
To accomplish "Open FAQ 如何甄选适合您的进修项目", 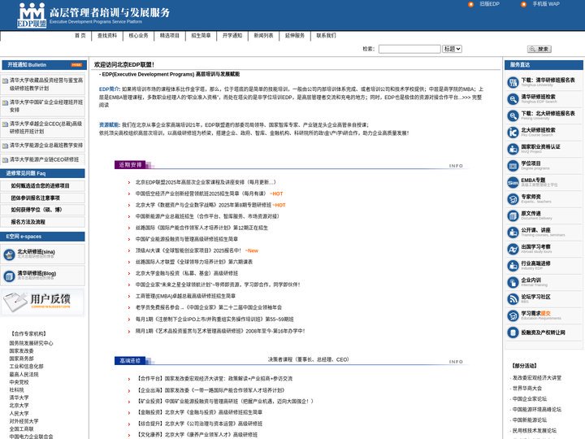I will pyautogui.click(x=41, y=186).
